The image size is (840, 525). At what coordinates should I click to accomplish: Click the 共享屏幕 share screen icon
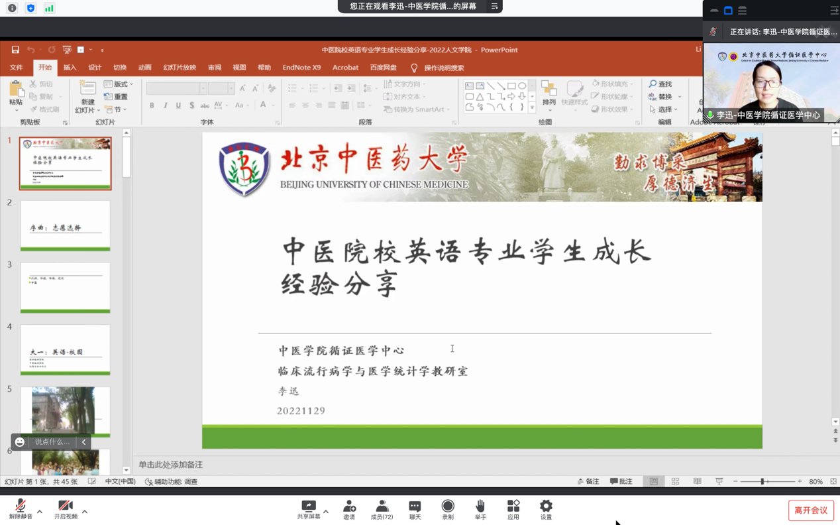(309, 508)
